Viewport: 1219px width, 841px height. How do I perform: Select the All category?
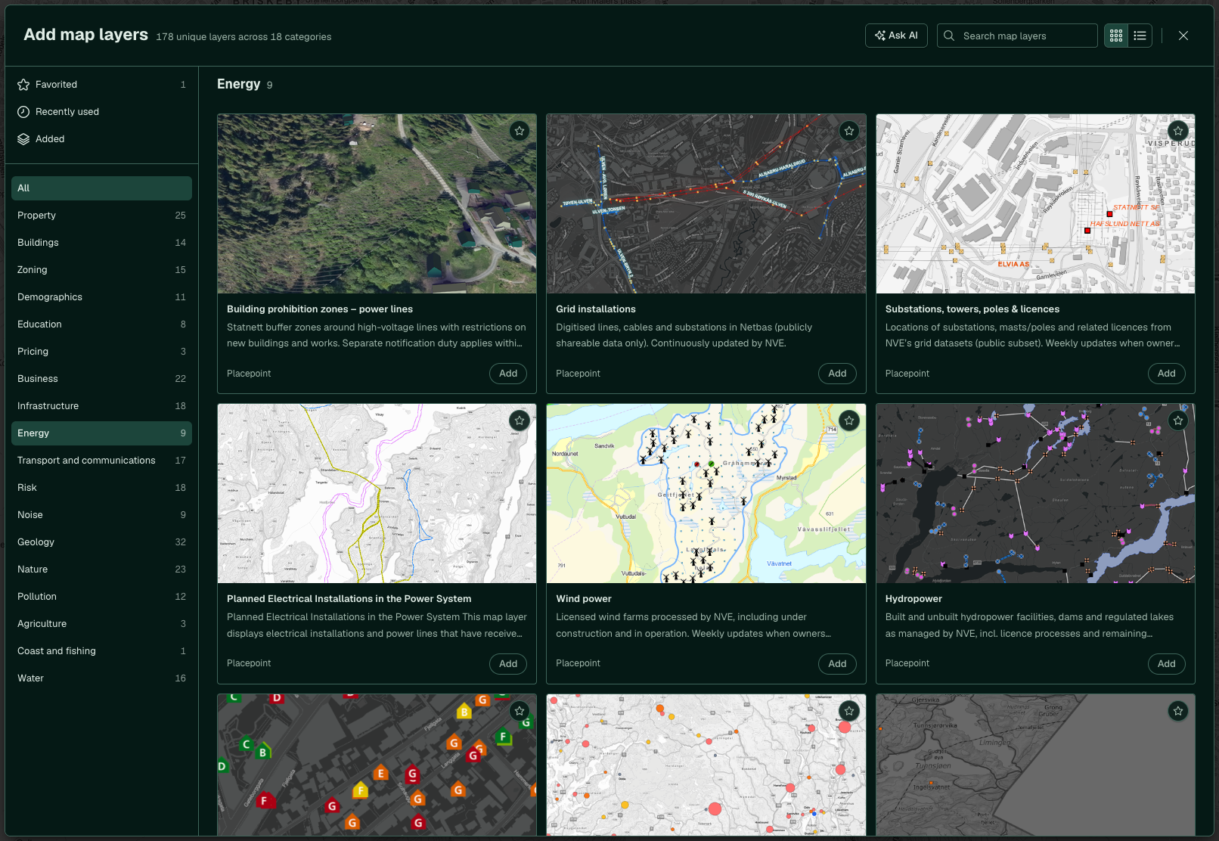[x=101, y=188]
